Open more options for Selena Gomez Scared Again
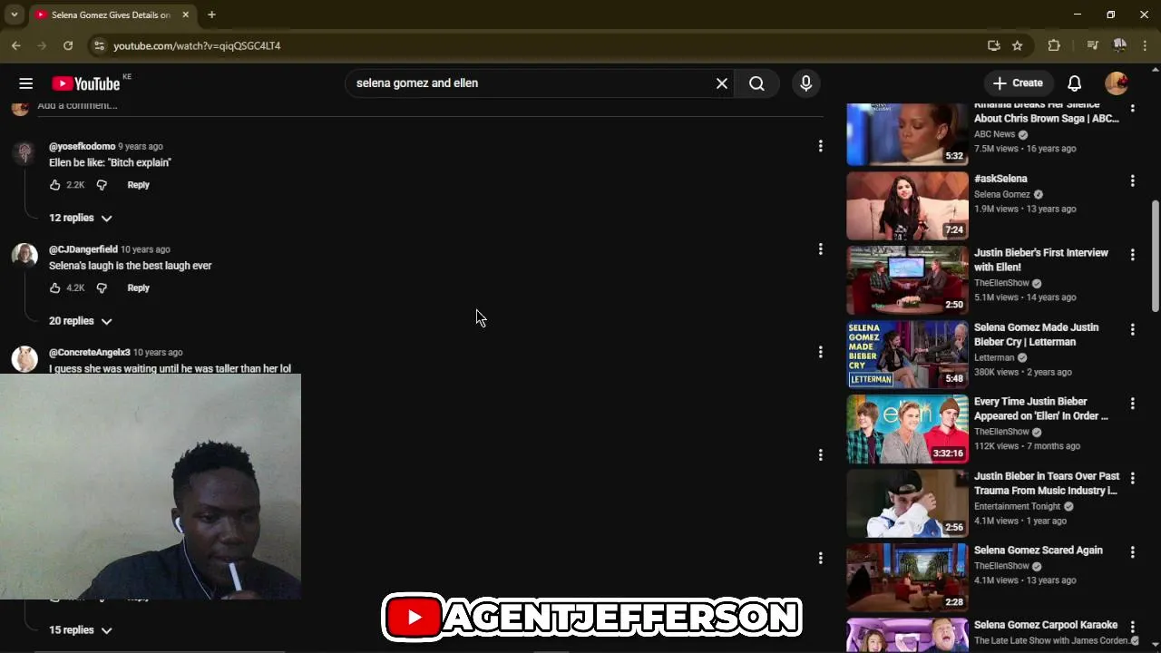1161x653 pixels. (1132, 552)
